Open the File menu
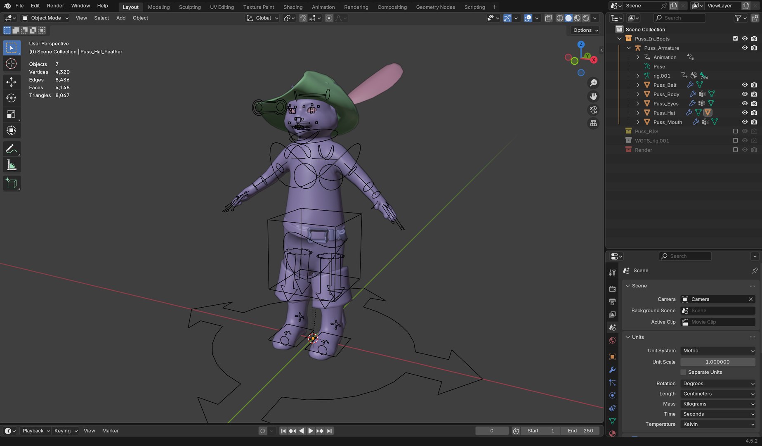Screen dimensions: 762x446 [19, 6]
